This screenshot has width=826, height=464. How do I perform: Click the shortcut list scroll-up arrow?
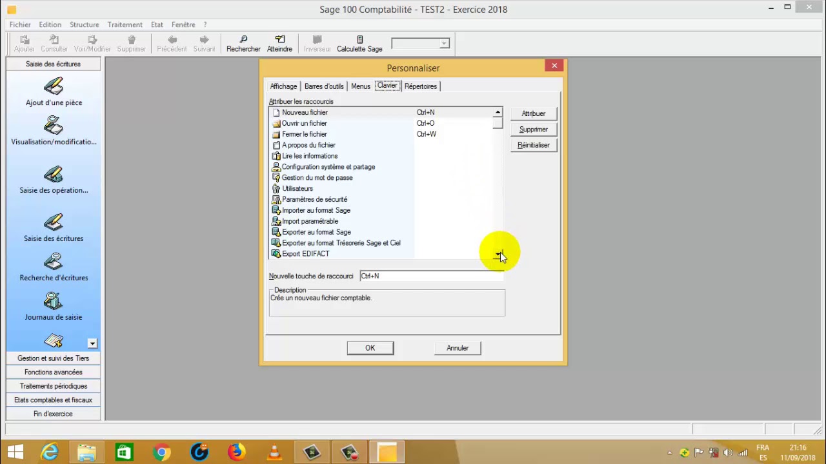point(498,112)
